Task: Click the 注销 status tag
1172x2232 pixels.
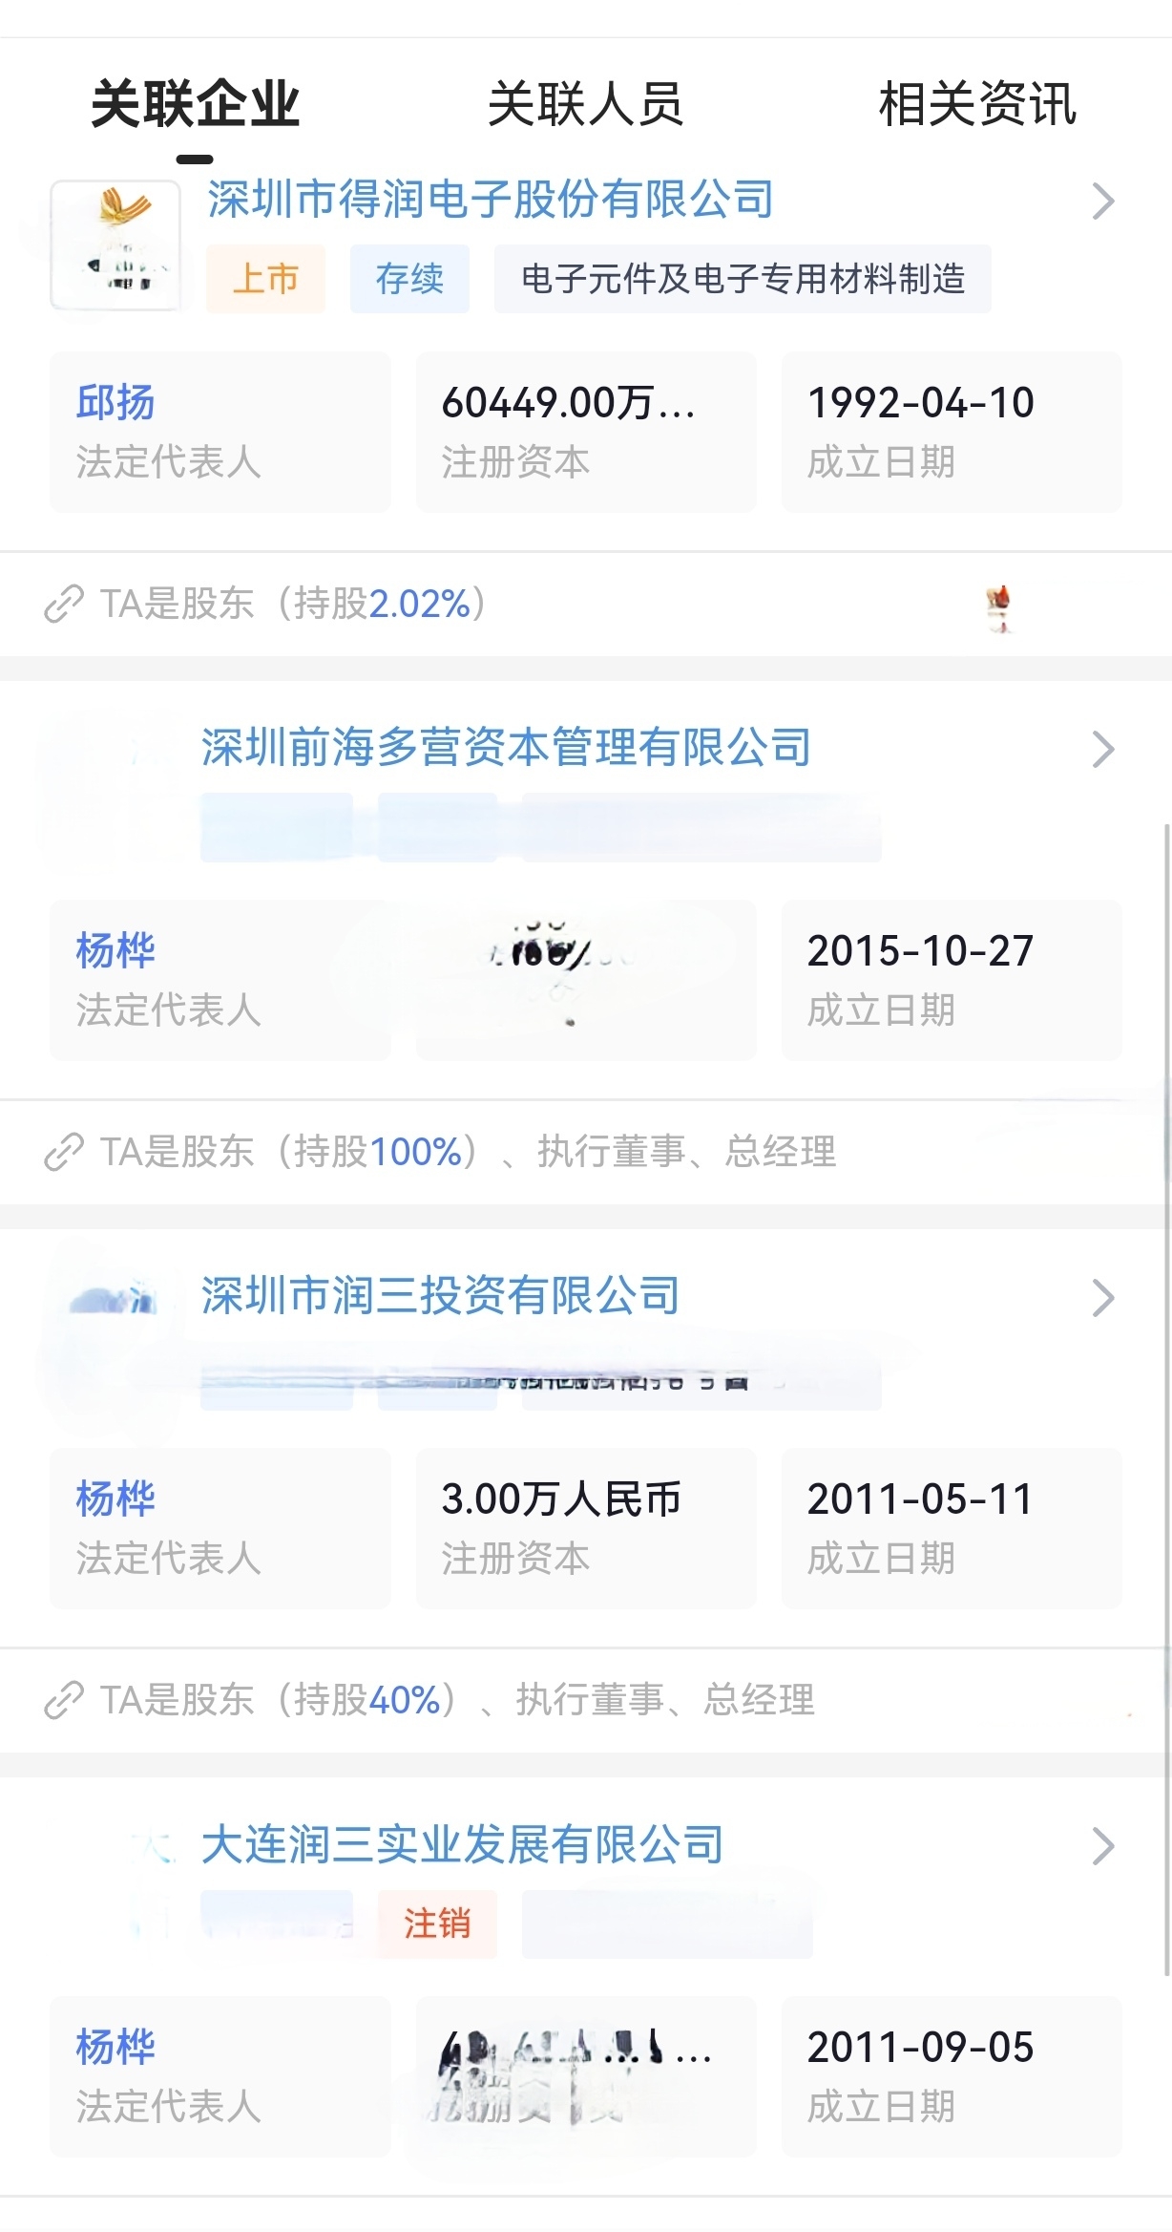Action: pos(437,1924)
